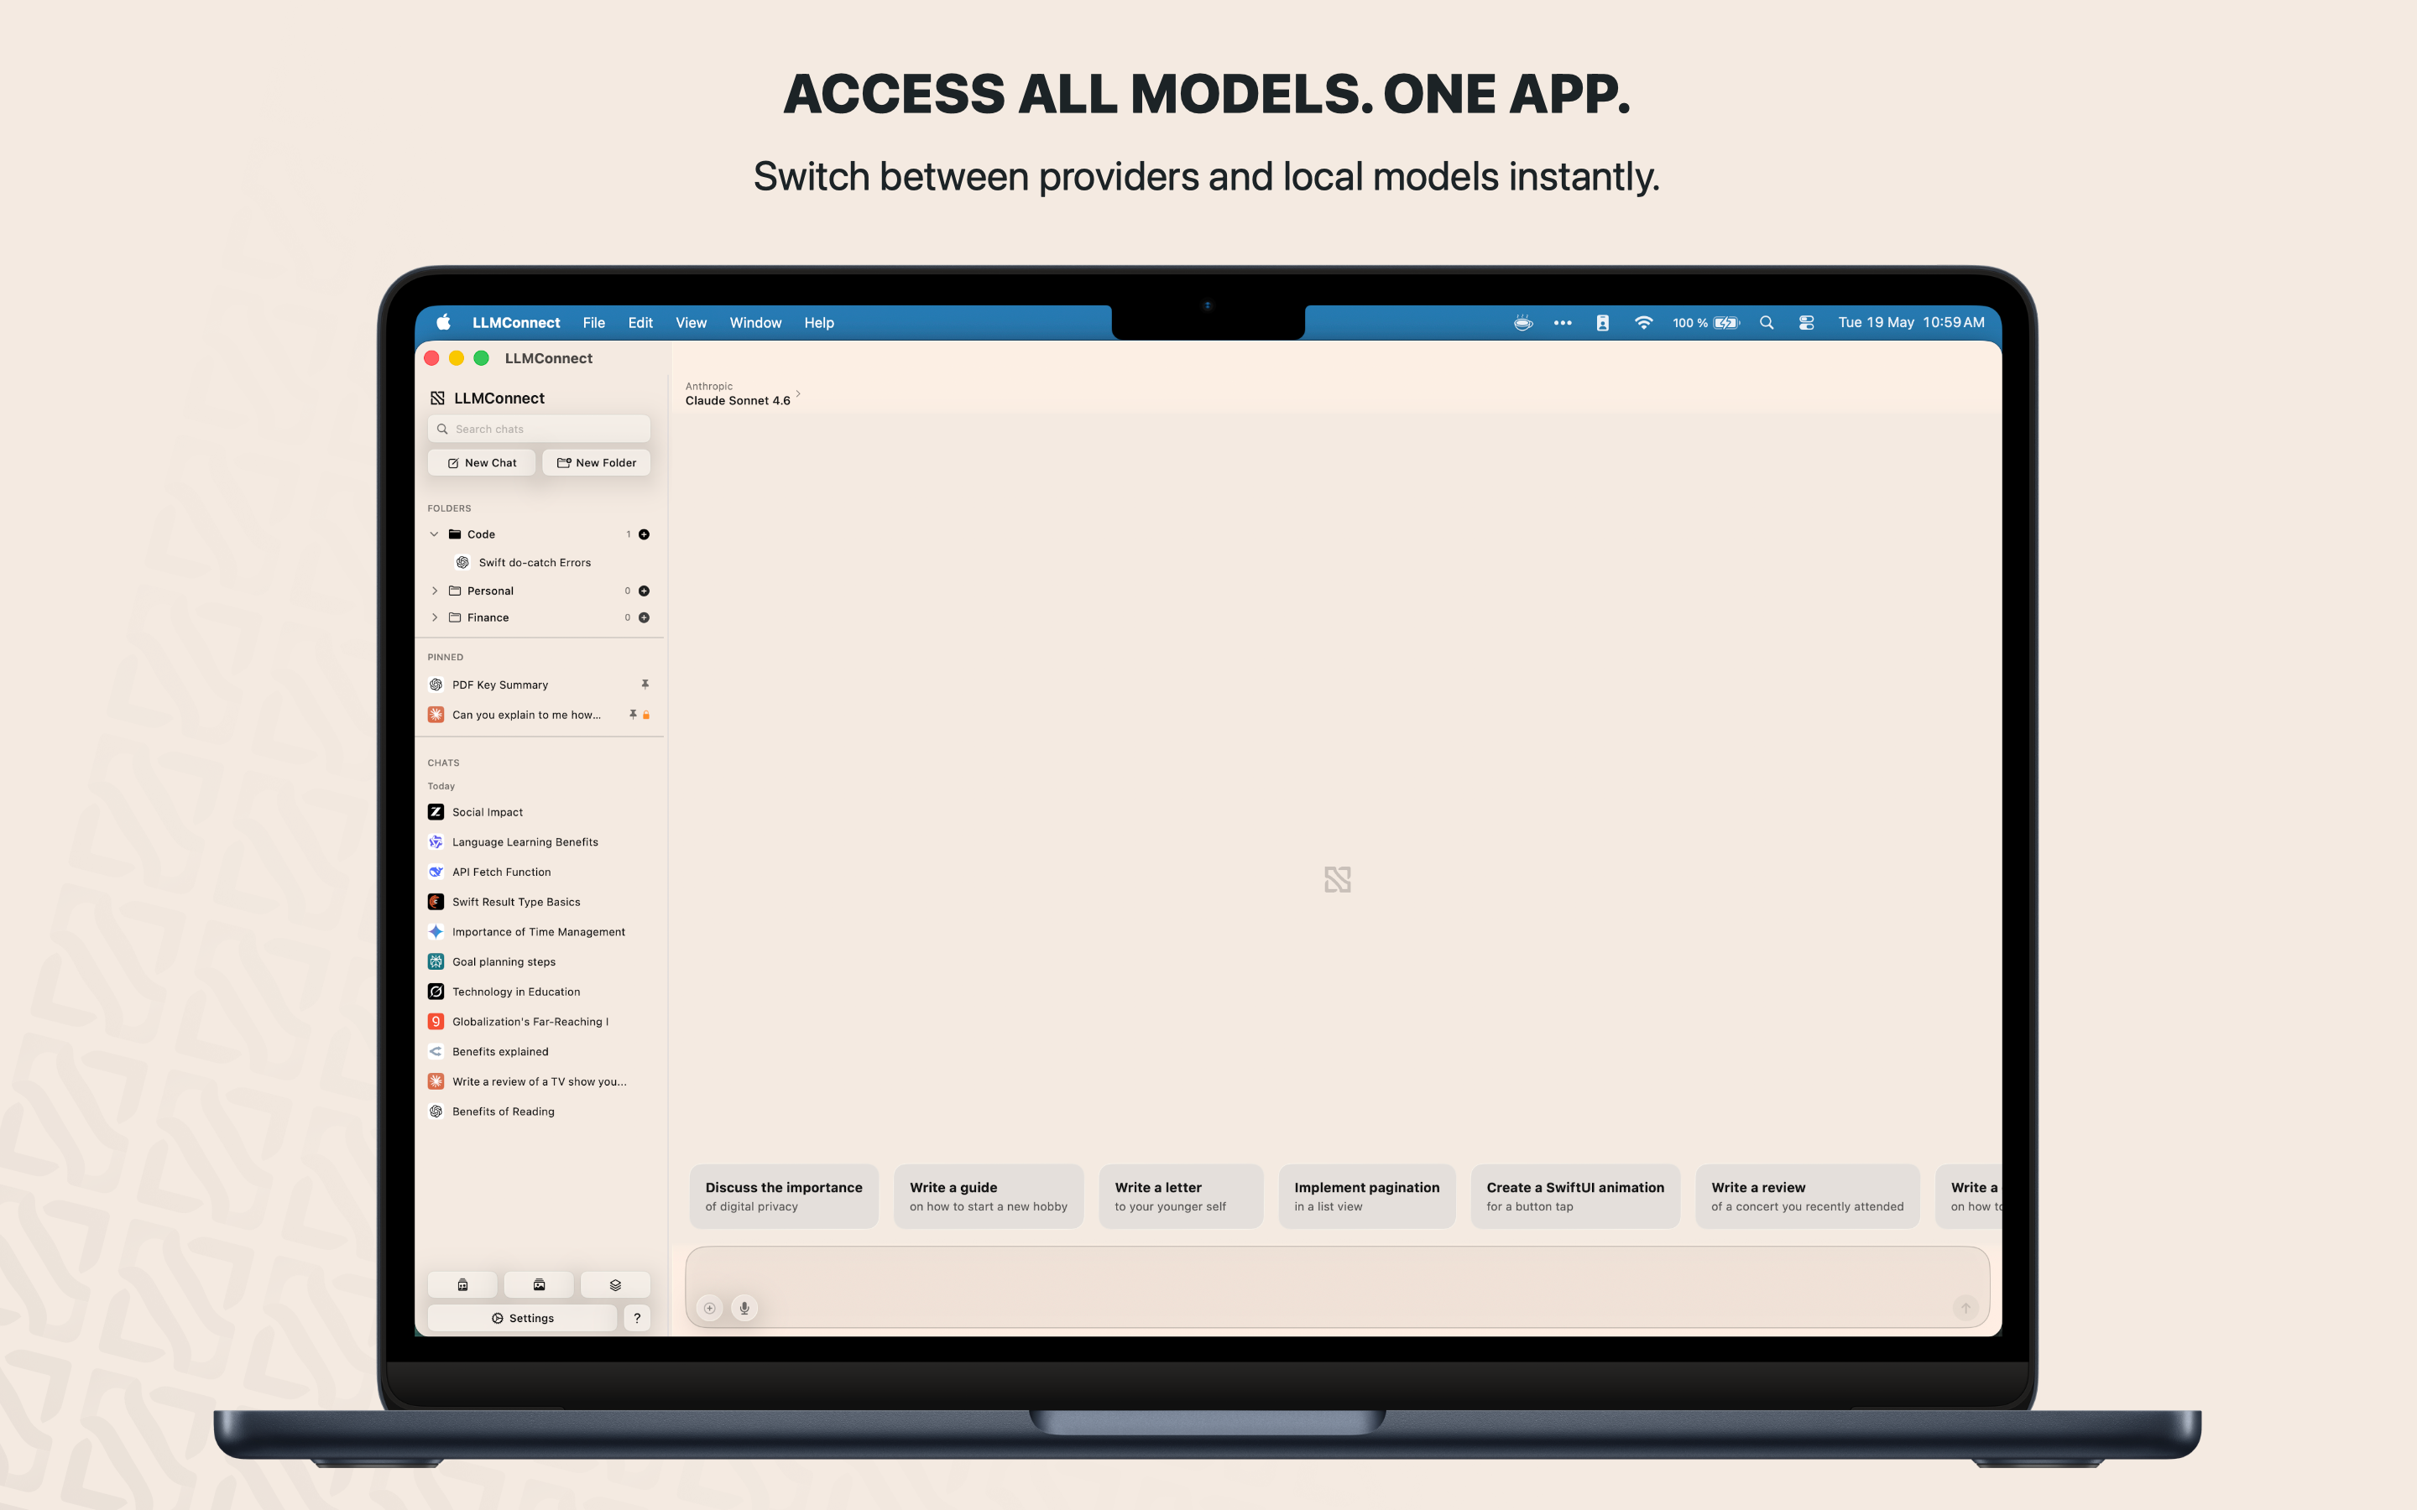Click the lock icon on 'Can you explain' chat
The height and width of the screenshot is (1510, 2417).
646,714
